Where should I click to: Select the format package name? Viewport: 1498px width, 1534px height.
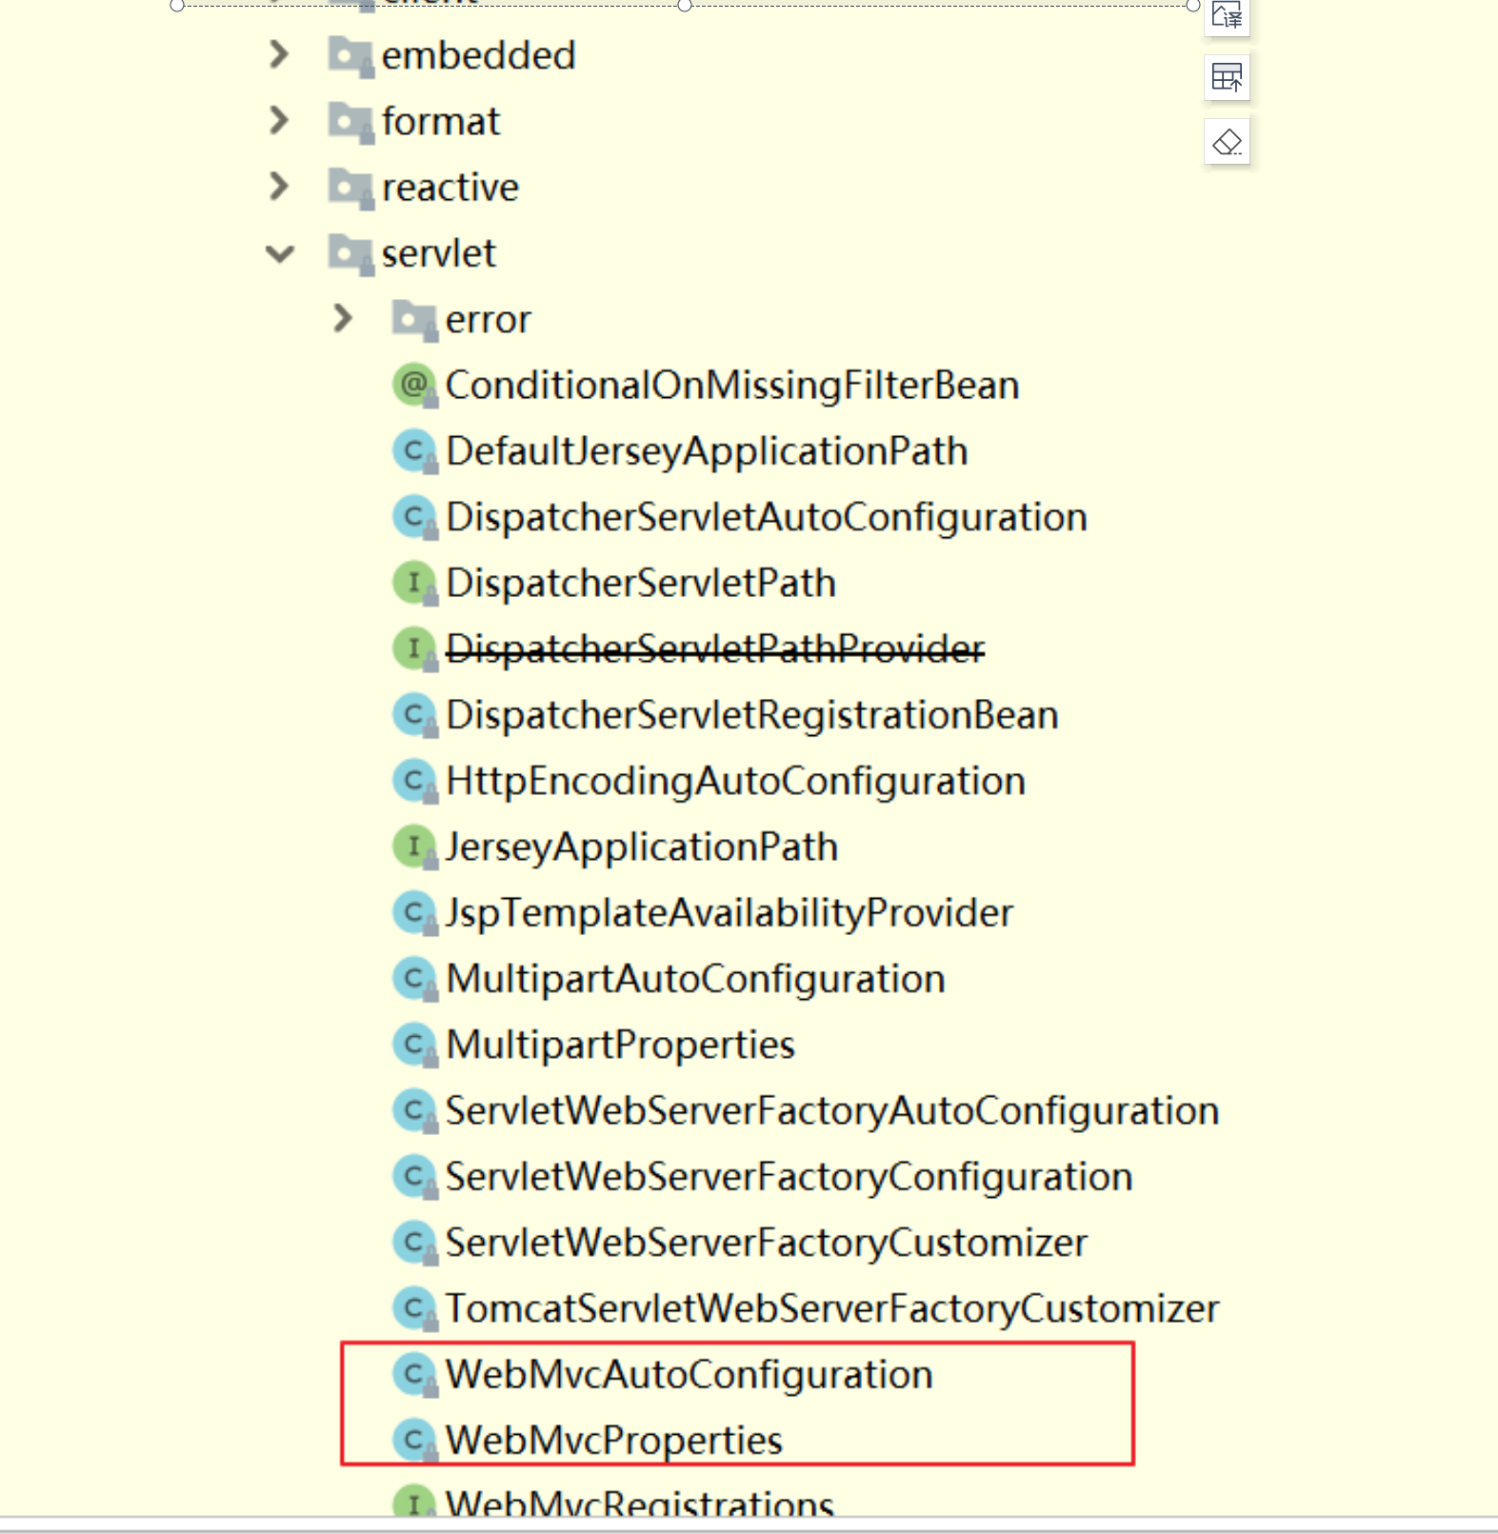(x=440, y=121)
